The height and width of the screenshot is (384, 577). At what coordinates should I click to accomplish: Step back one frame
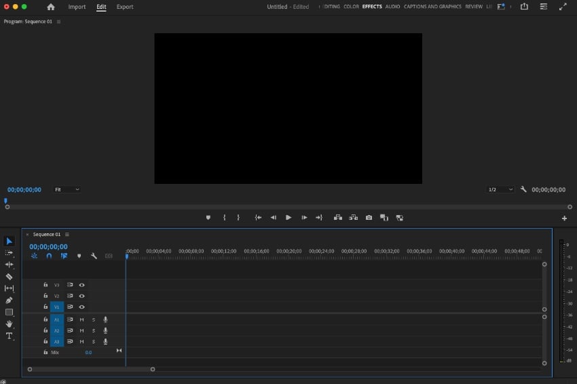274,218
